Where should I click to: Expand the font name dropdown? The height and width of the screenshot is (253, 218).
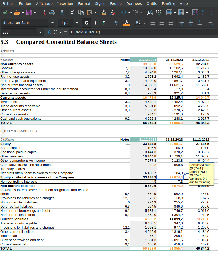click(53, 23)
